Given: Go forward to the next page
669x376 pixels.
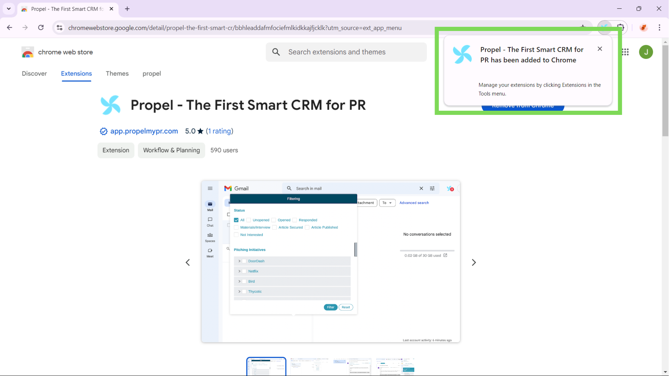Looking at the screenshot, I should click(x=25, y=28).
